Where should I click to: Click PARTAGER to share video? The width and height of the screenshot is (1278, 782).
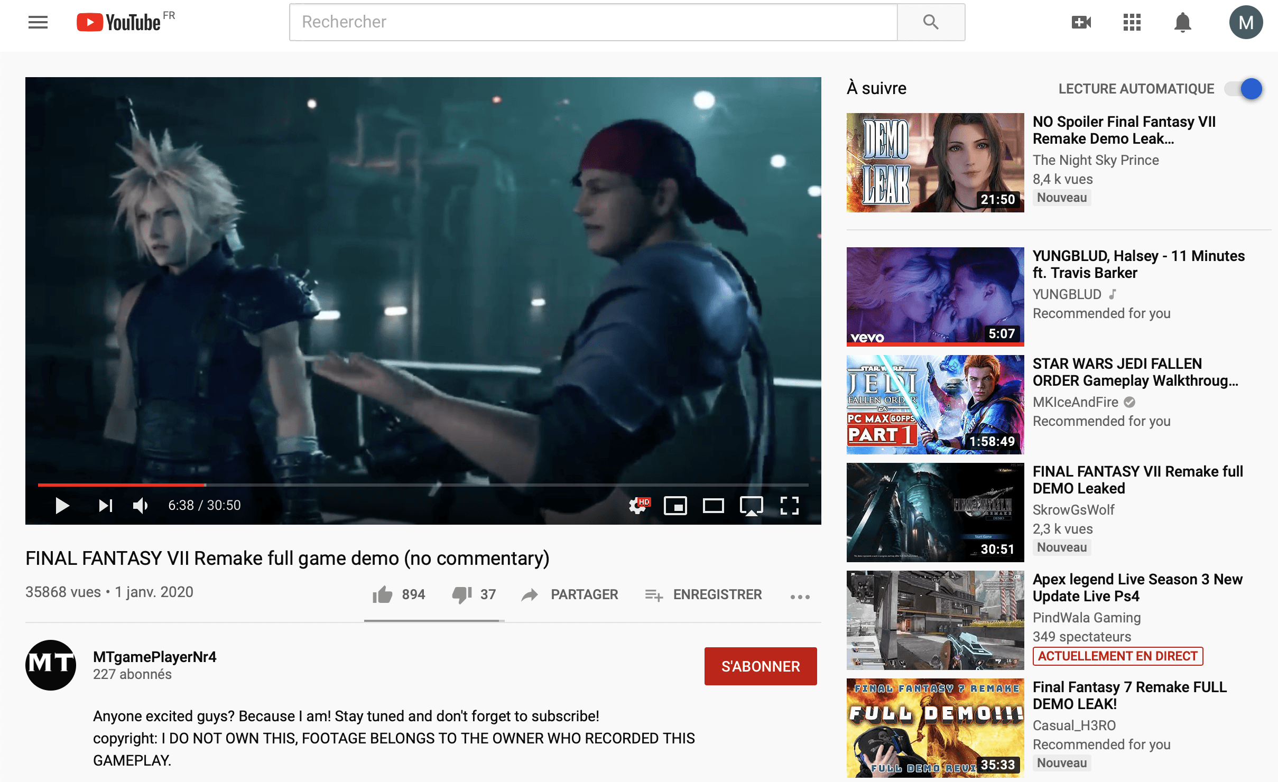click(569, 594)
